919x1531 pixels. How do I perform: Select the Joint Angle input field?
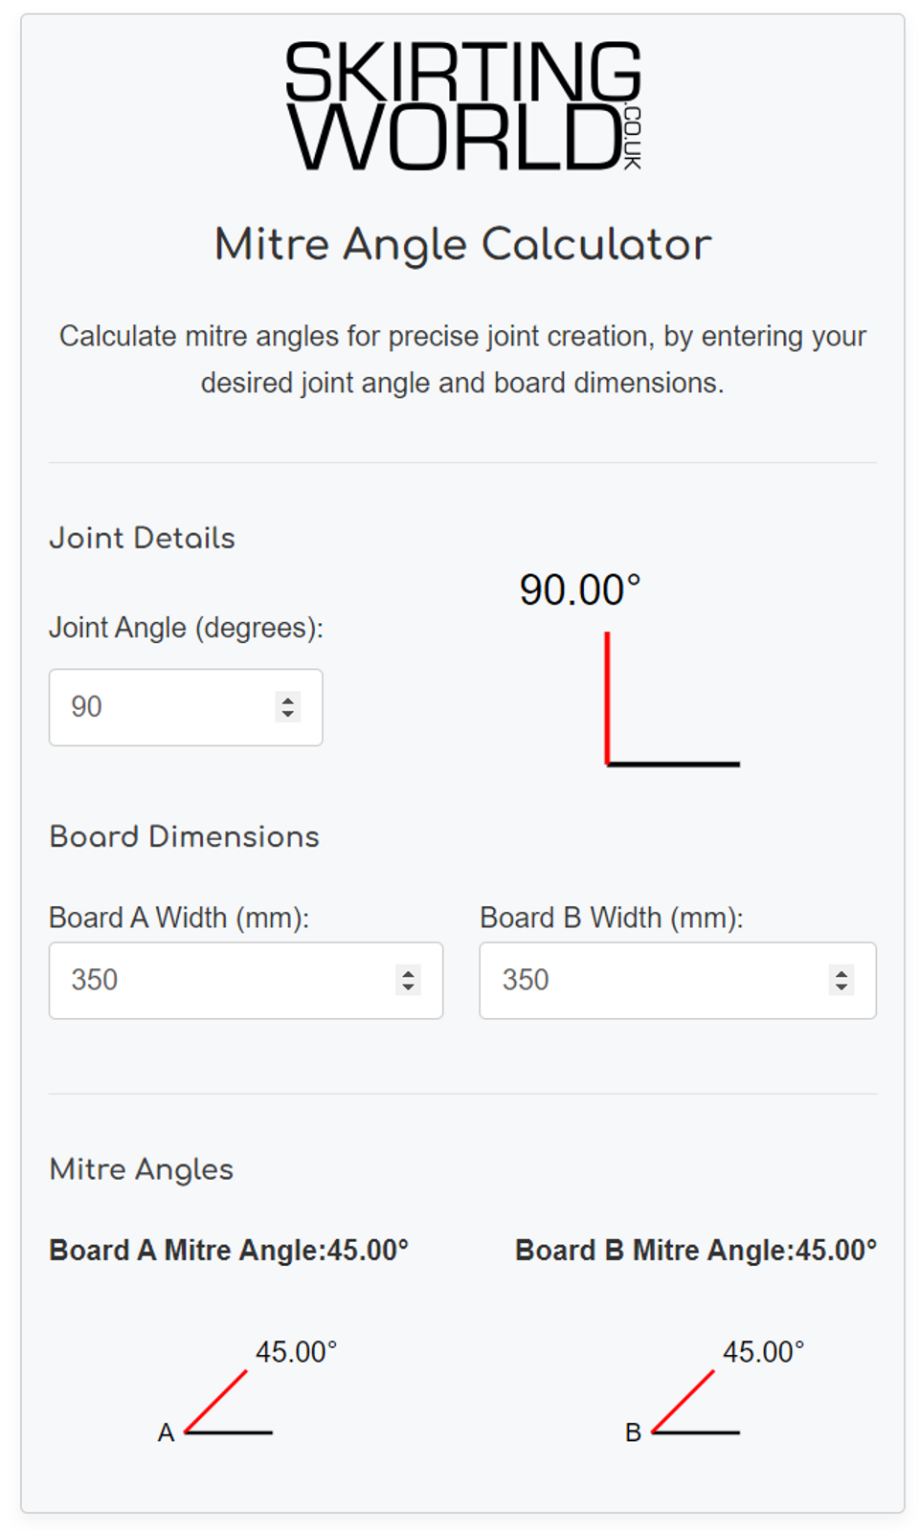[x=163, y=706]
